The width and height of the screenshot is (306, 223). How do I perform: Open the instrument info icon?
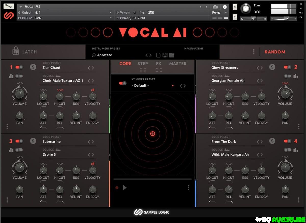(x=225, y=7)
